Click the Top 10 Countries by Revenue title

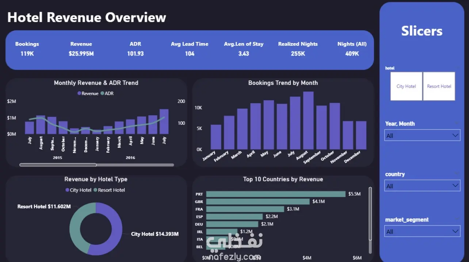pos(283,179)
